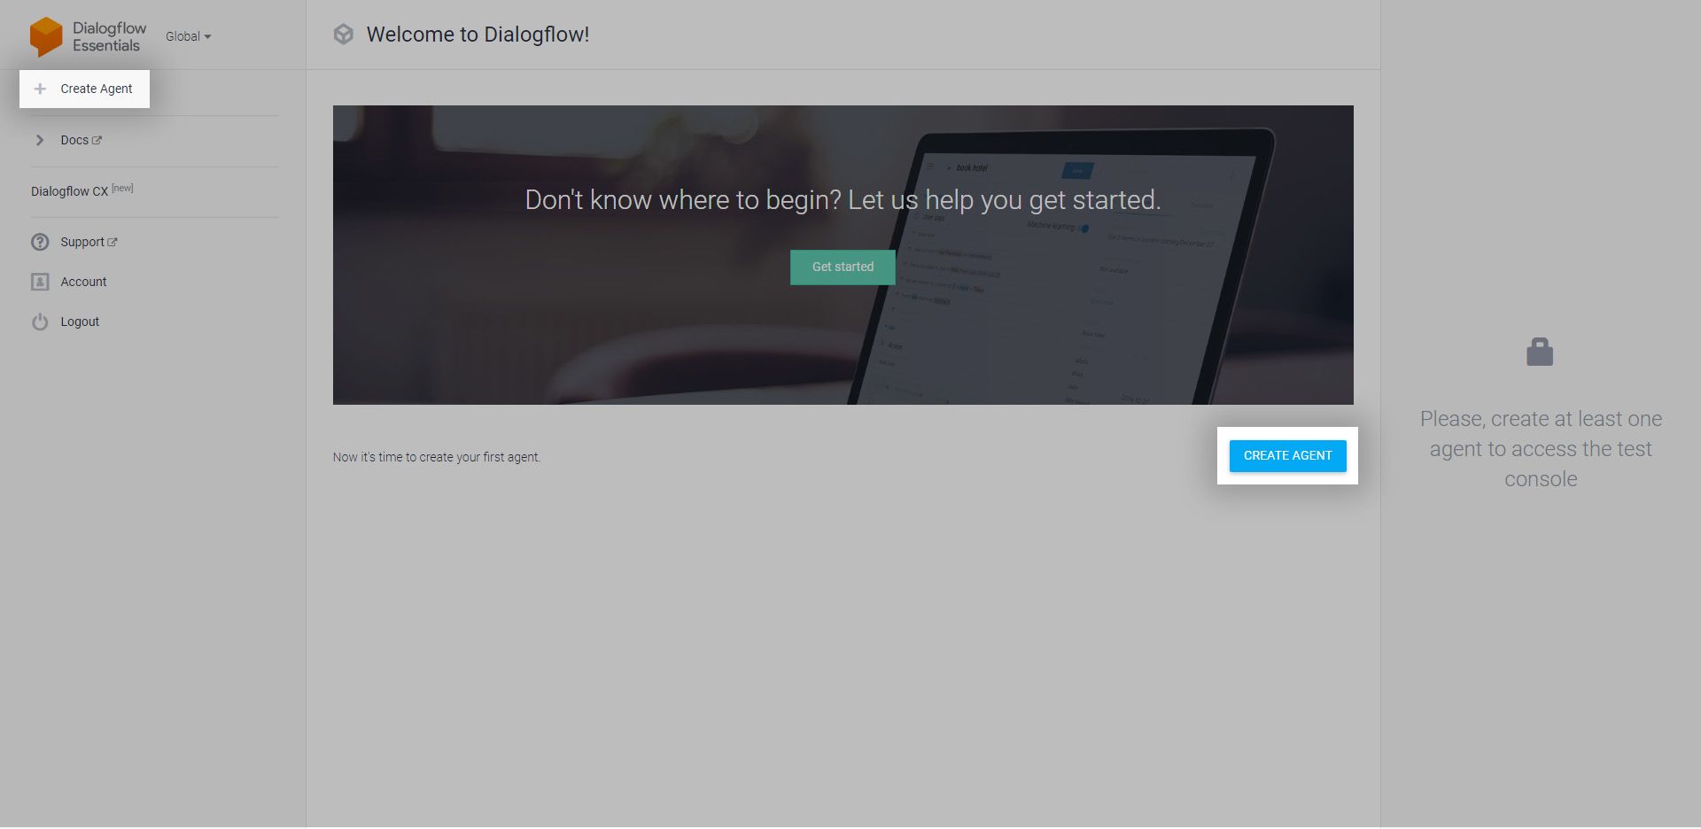
Task: Expand the Docs chevron arrow
Action: coord(40,140)
